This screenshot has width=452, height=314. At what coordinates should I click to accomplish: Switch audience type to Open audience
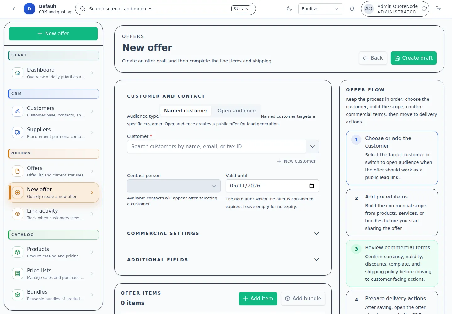pos(236,111)
